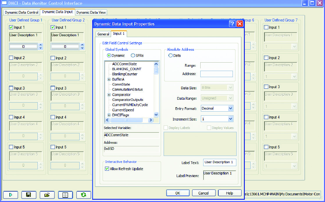The image size is (325, 202).
Task: Select the SFRs radio button
Action: pos(133,56)
